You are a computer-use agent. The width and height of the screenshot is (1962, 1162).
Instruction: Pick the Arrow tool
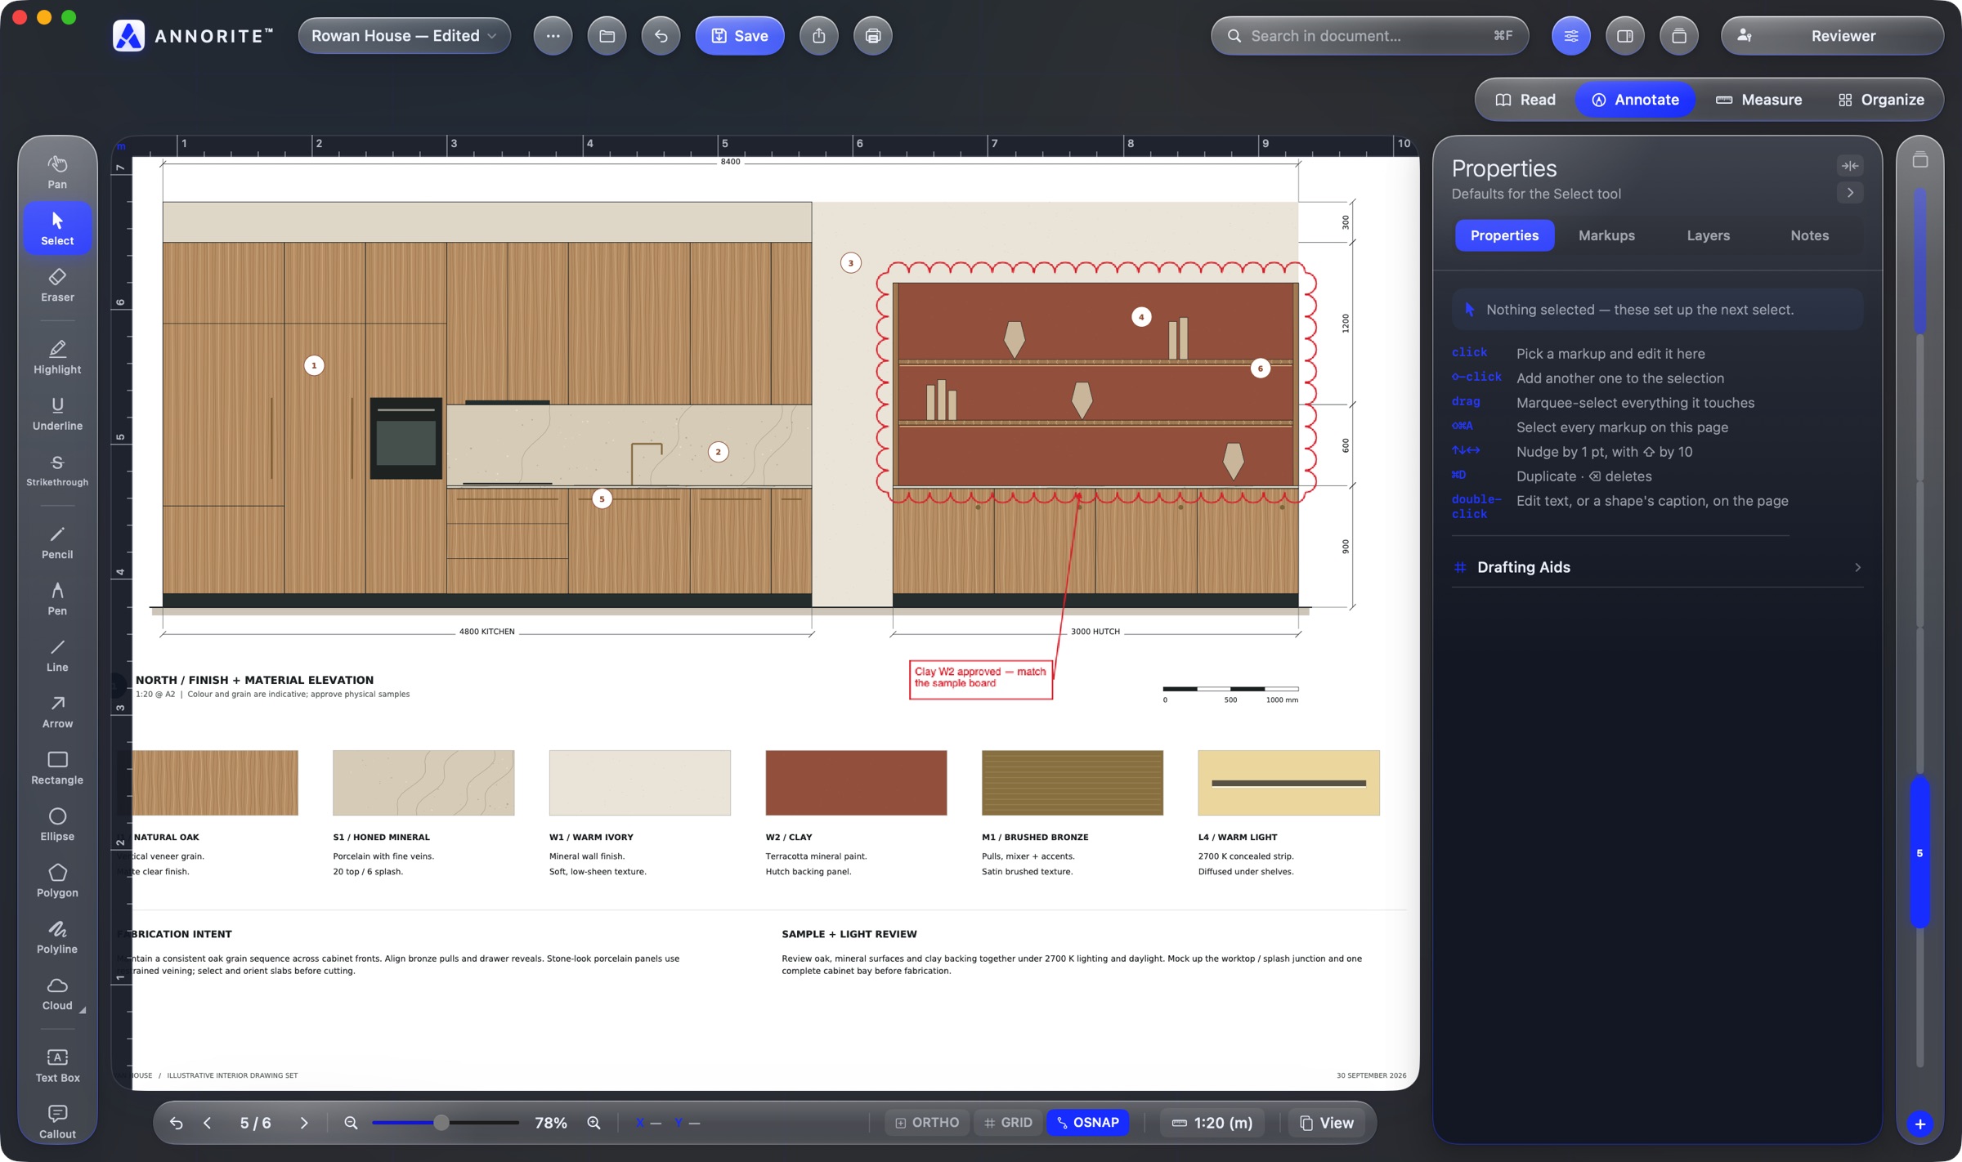click(57, 710)
